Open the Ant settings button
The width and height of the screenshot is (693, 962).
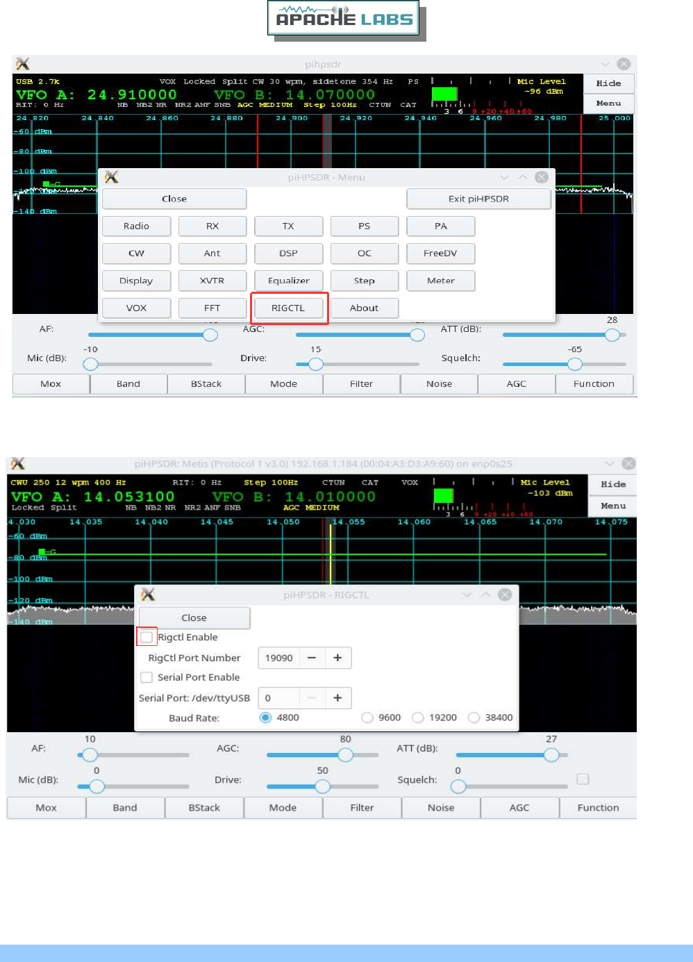coord(212,253)
